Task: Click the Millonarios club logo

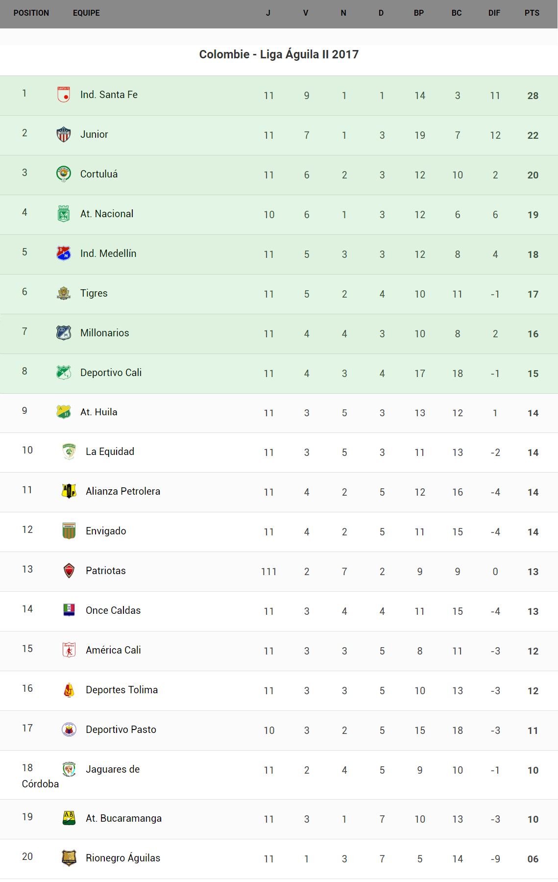Action: [x=64, y=333]
